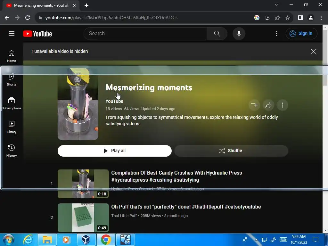The width and height of the screenshot is (328, 246).
Task: Click the Google icon in address bar
Action: 257,18
